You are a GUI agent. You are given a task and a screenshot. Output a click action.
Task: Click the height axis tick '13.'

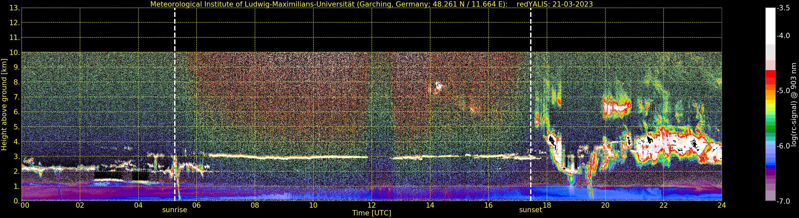pyautogui.click(x=15, y=8)
